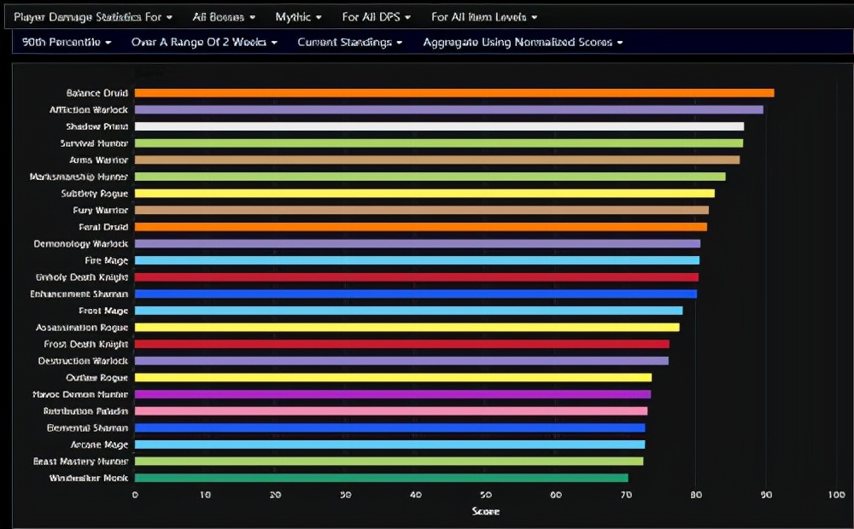
Task: Click the Affliction Warlock purple bar
Action: 449,110
